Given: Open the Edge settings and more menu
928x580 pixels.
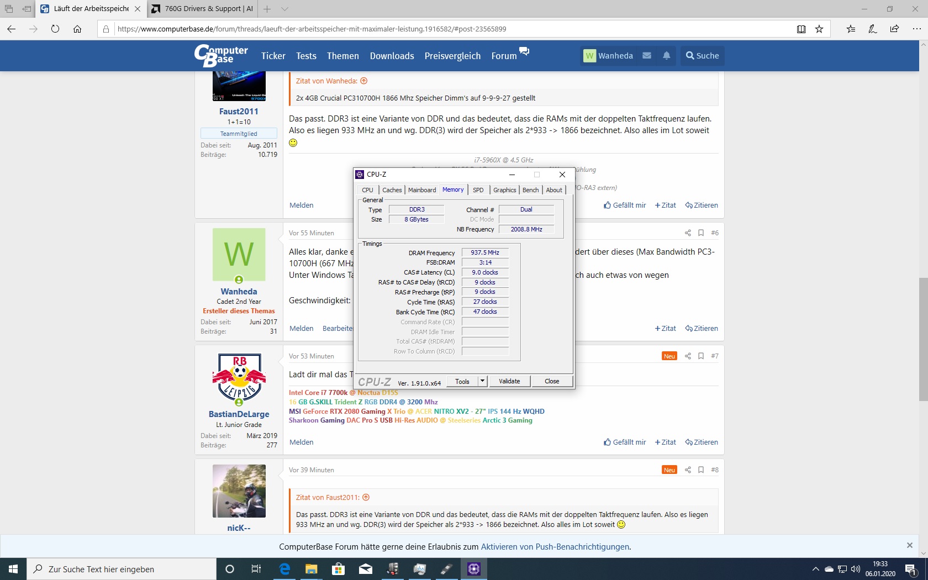Looking at the screenshot, I should click(916, 29).
